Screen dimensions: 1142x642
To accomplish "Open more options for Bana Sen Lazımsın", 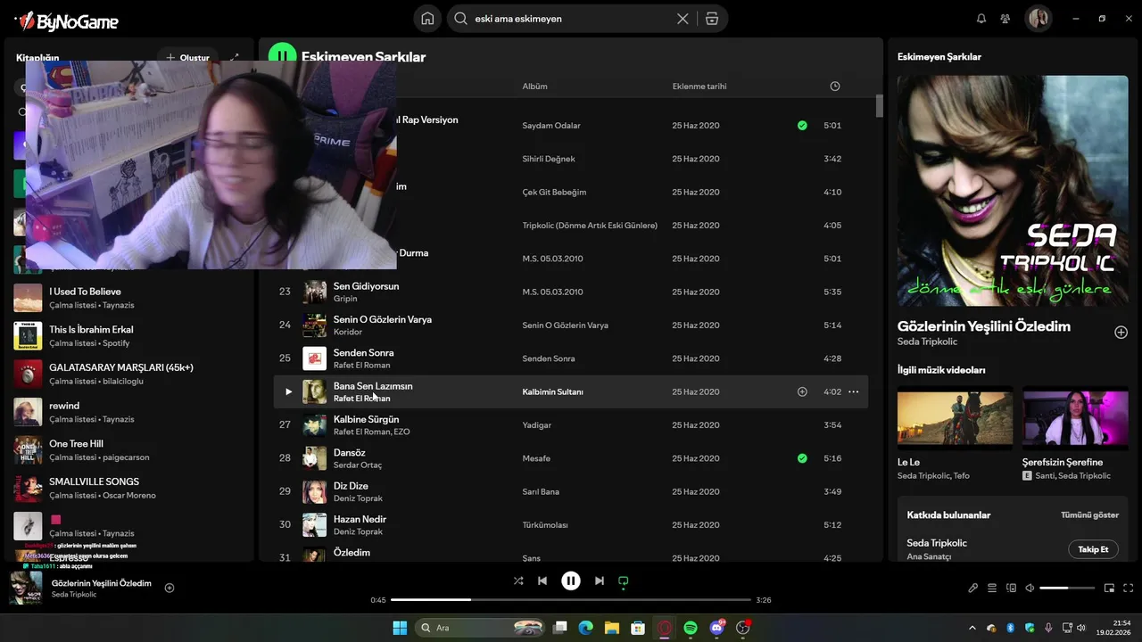I will 853,391.
